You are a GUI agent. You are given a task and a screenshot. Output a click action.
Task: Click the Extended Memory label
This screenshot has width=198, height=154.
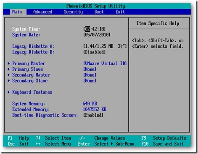point(31,109)
